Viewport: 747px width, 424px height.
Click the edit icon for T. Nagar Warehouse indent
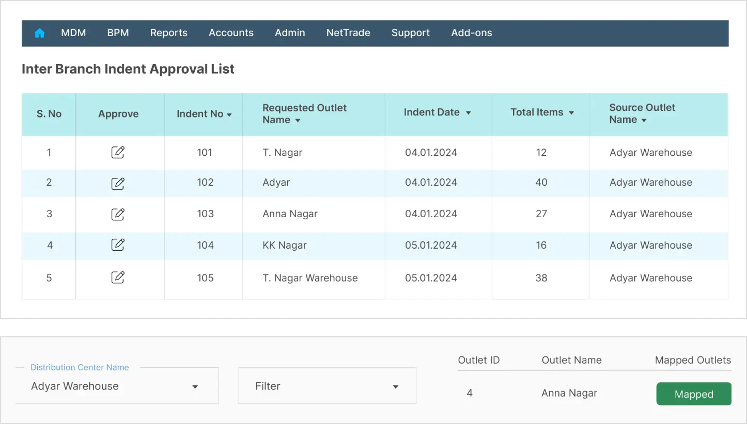(x=118, y=277)
